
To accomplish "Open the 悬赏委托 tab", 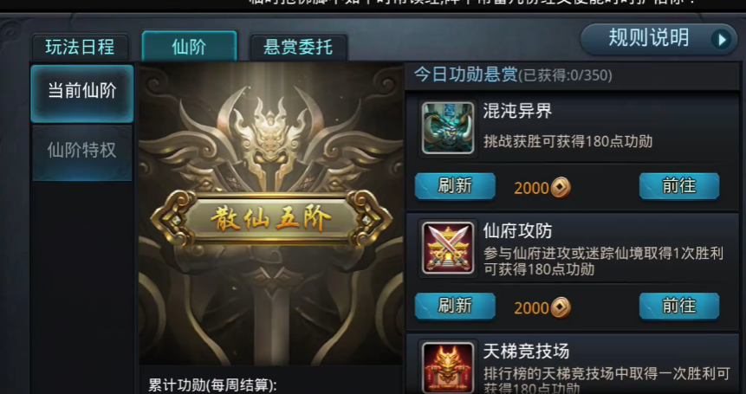I will (x=298, y=47).
